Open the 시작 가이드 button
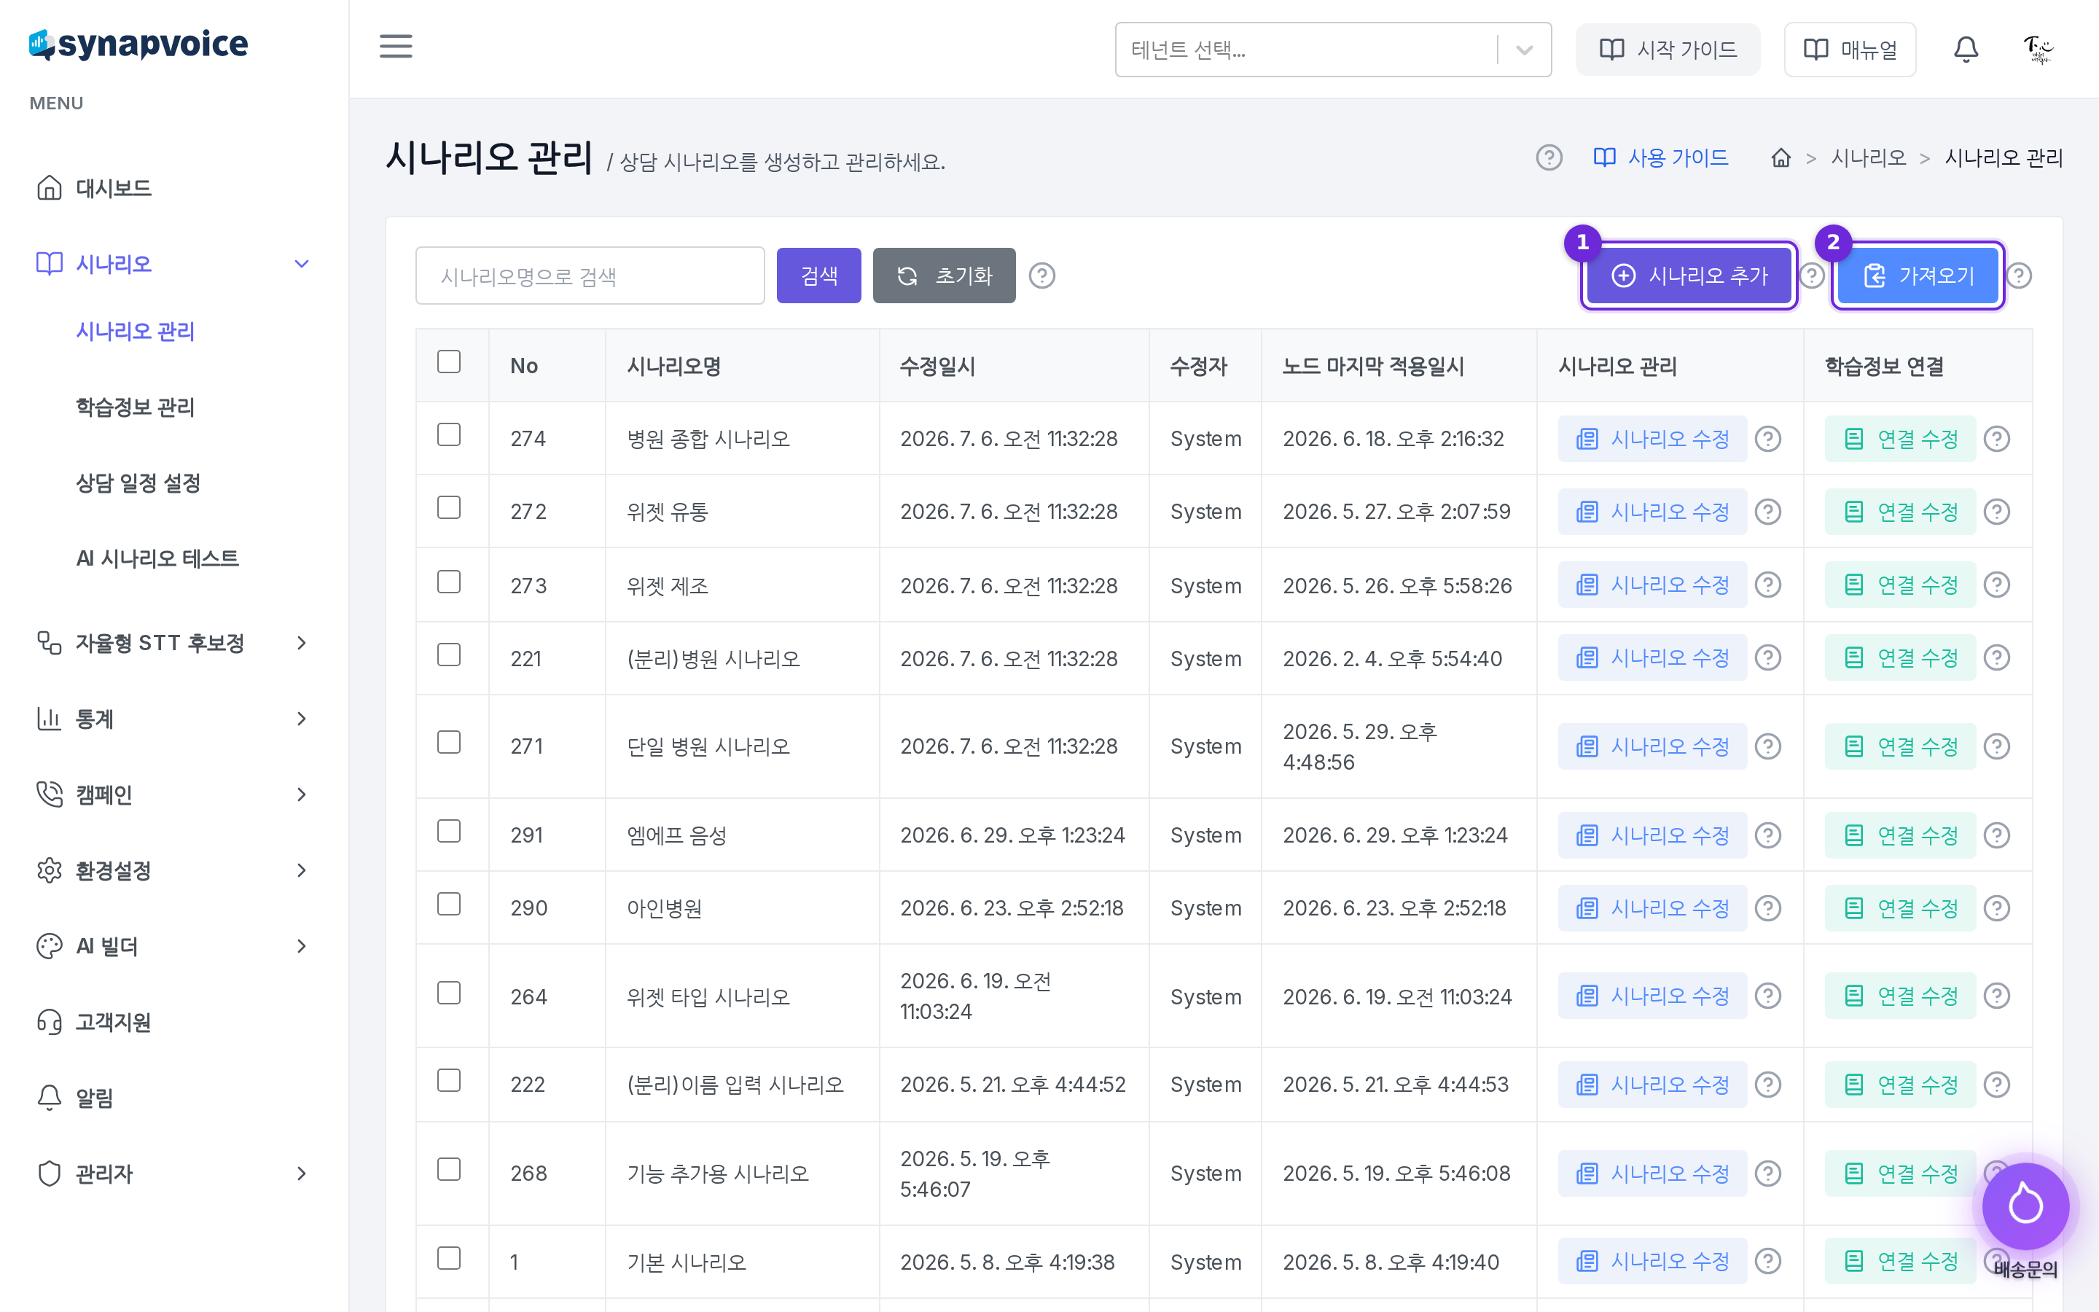The width and height of the screenshot is (2099, 1312). tap(1667, 50)
